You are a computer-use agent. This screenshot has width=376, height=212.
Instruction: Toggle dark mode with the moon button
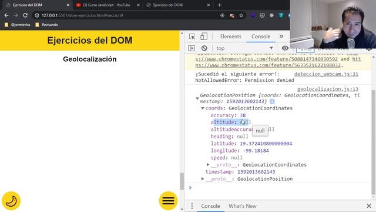(11, 201)
